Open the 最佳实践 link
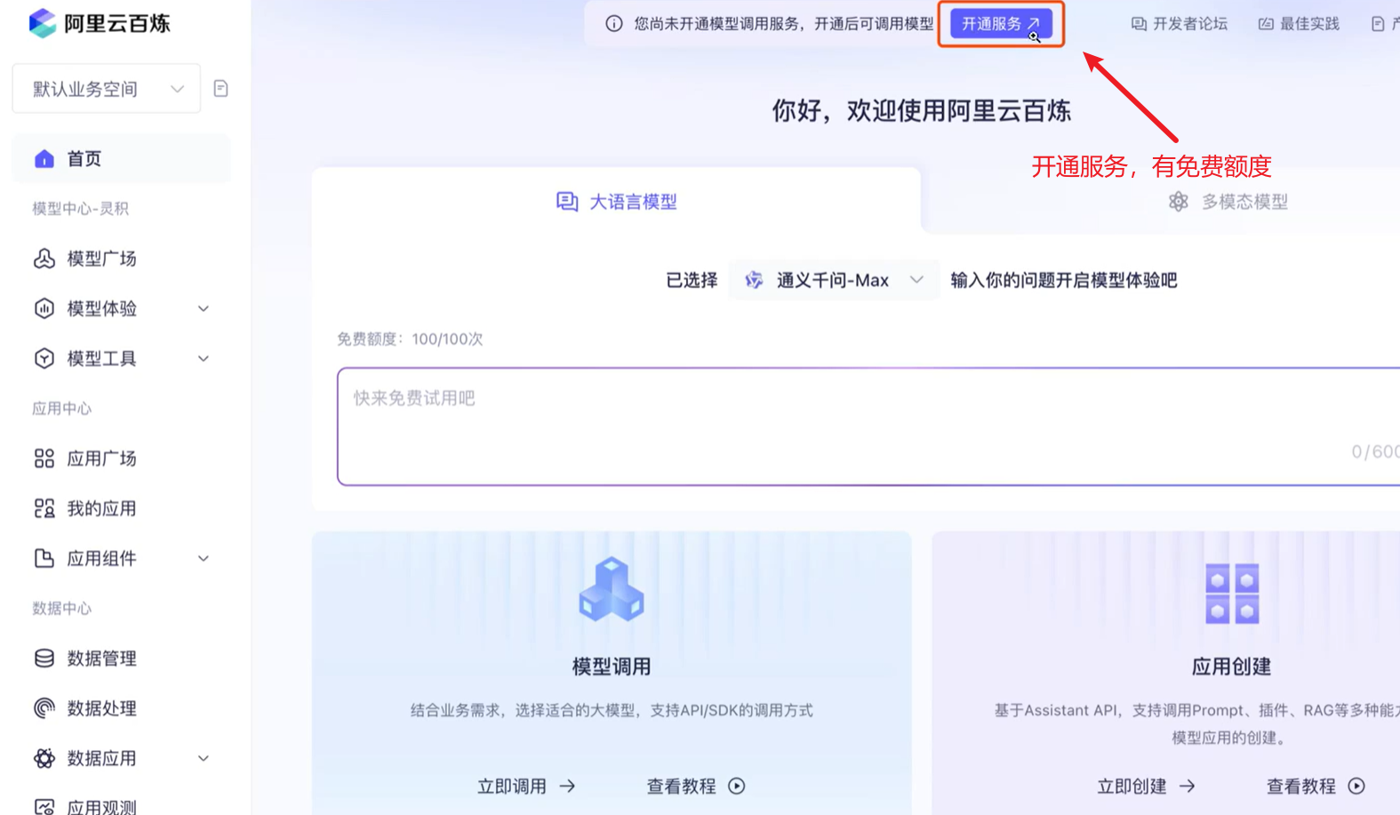 click(1299, 24)
